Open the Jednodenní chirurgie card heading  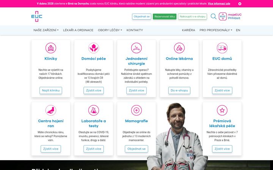coord(136,61)
